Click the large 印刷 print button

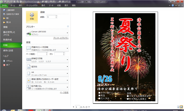pos(32,17)
